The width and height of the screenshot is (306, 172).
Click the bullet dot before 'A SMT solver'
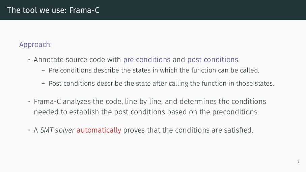29,130
